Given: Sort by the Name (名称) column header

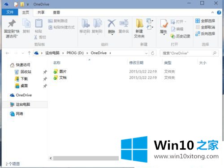Looking at the screenshot, I should point(57,63).
